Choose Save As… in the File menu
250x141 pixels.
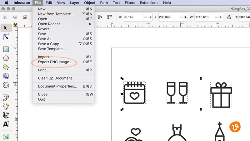pos(63,39)
